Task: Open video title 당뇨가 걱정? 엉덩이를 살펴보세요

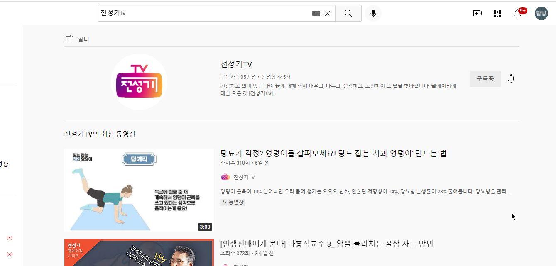Action: (333, 153)
